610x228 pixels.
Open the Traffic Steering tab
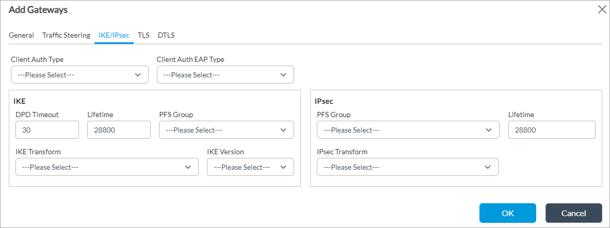pos(66,35)
